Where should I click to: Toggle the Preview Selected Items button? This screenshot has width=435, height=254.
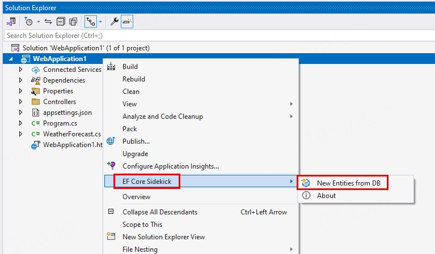(127, 21)
